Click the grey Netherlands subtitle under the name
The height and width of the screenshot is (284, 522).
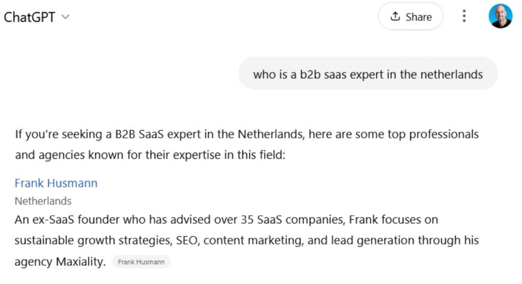pos(43,201)
